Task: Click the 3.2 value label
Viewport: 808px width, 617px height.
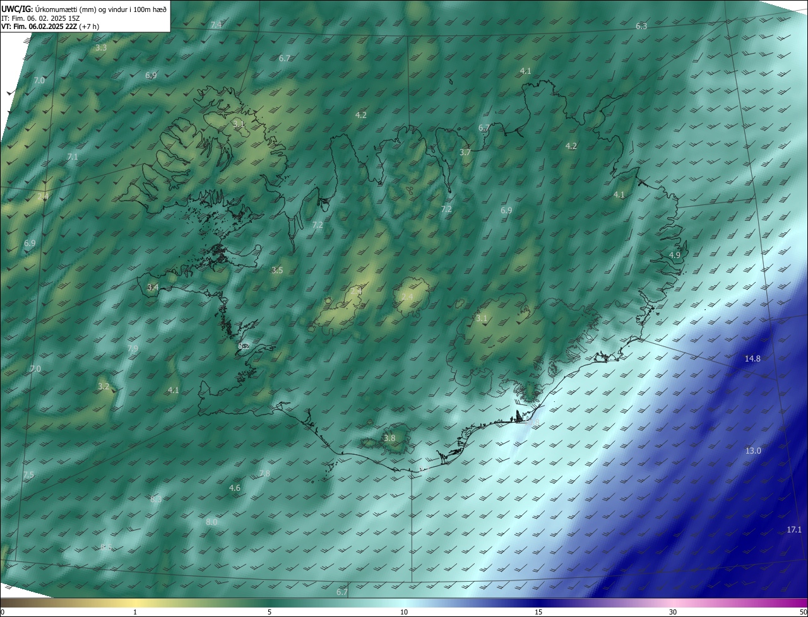Action: point(104,386)
